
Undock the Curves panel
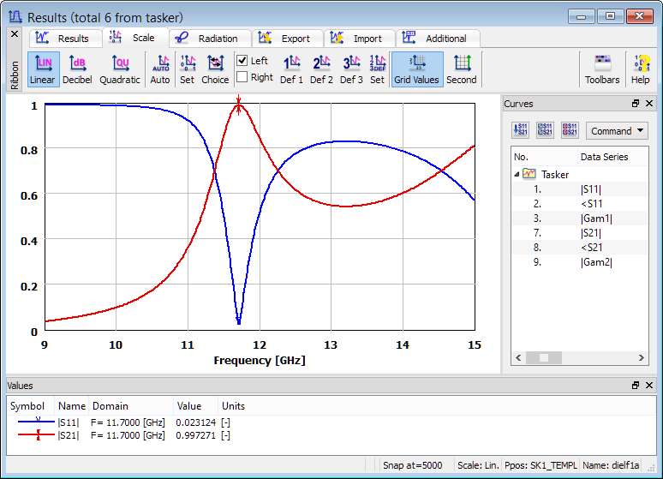tap(636, 104)
